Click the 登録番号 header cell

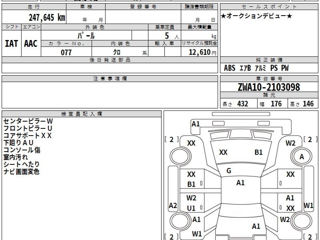click(x=143, y=7)
